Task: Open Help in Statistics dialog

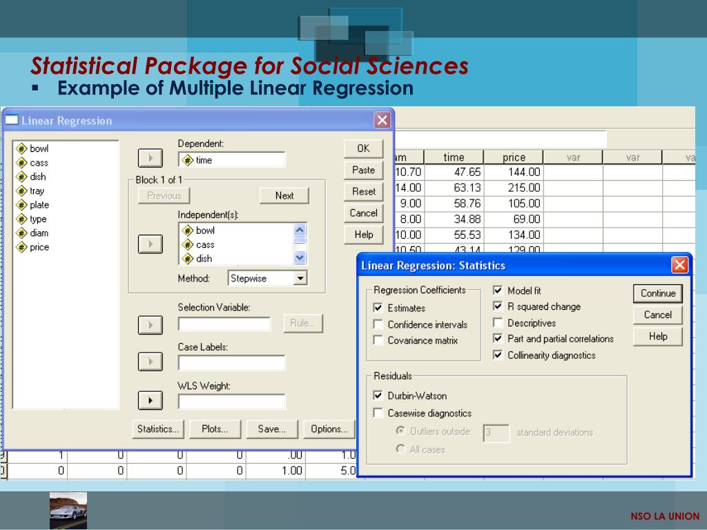Action: [658, 336]
